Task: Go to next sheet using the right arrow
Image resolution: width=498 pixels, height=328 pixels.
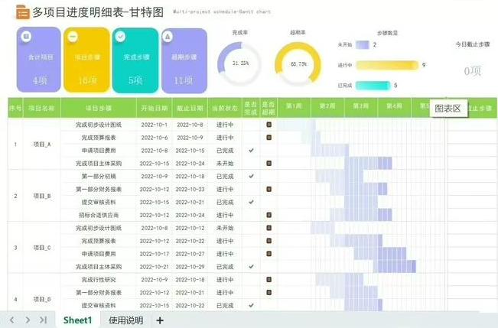Action: point(28,320)
